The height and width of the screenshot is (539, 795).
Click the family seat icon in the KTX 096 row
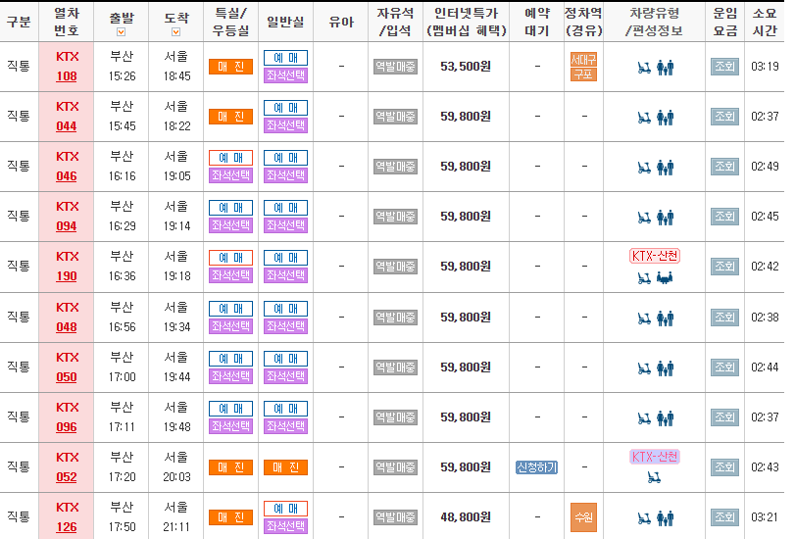[666, 417]
